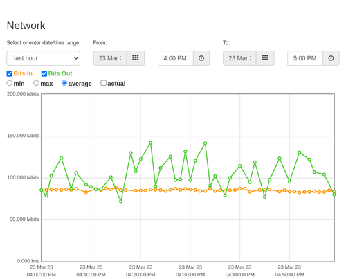Click the To date field '23 Mar'
The image size is (346, 279).
(x=239, y=58)
